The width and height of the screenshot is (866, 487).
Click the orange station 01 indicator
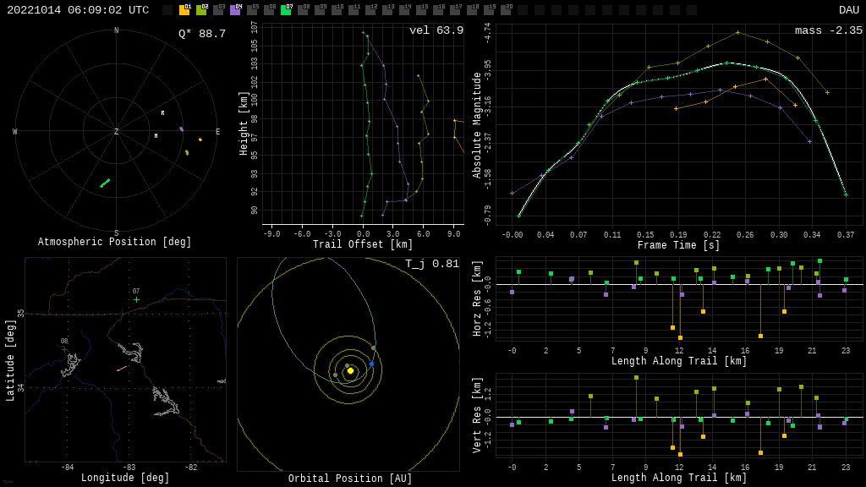[184, 10]
